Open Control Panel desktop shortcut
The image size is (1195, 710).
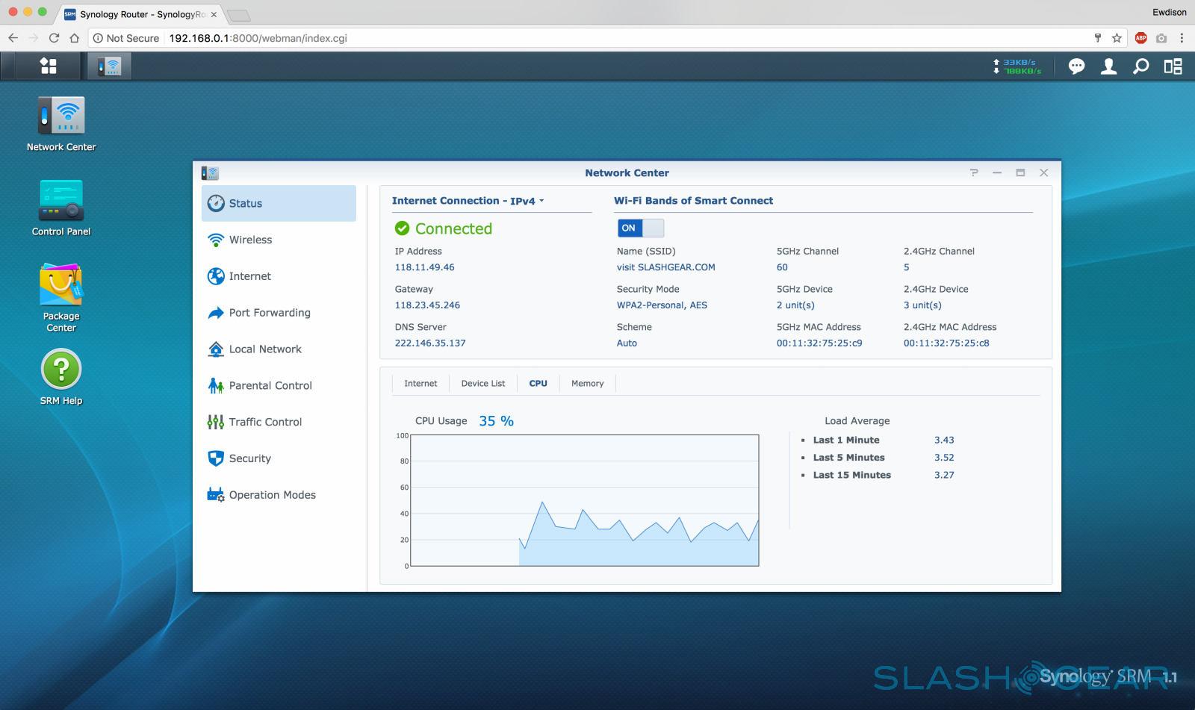(x=61, y=208)
